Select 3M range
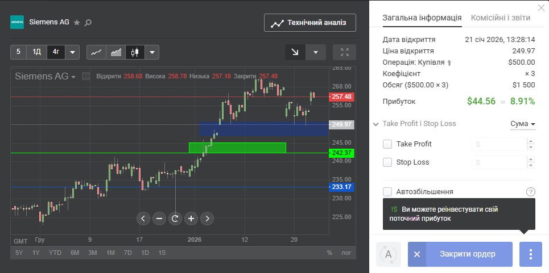This screenshot has width=549, height=273. (92, 253)
